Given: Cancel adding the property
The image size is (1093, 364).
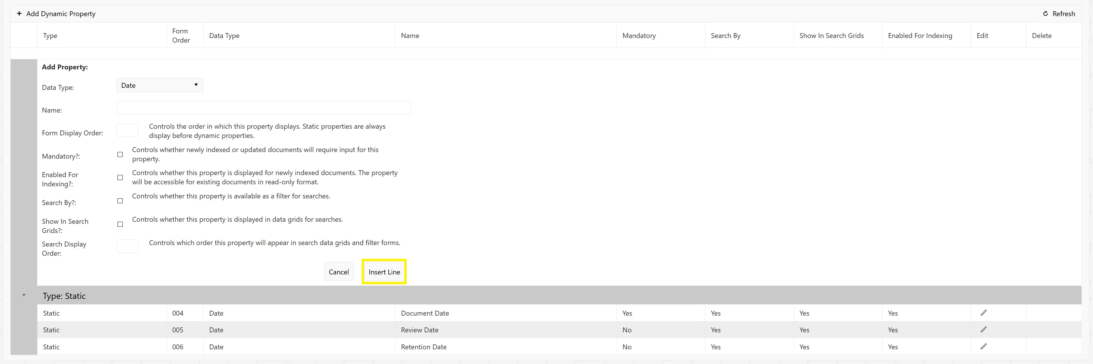Looking at the screenshot, I should coord(339,272).
